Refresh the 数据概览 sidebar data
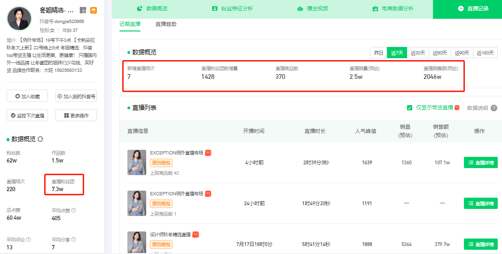 point(40,139)
